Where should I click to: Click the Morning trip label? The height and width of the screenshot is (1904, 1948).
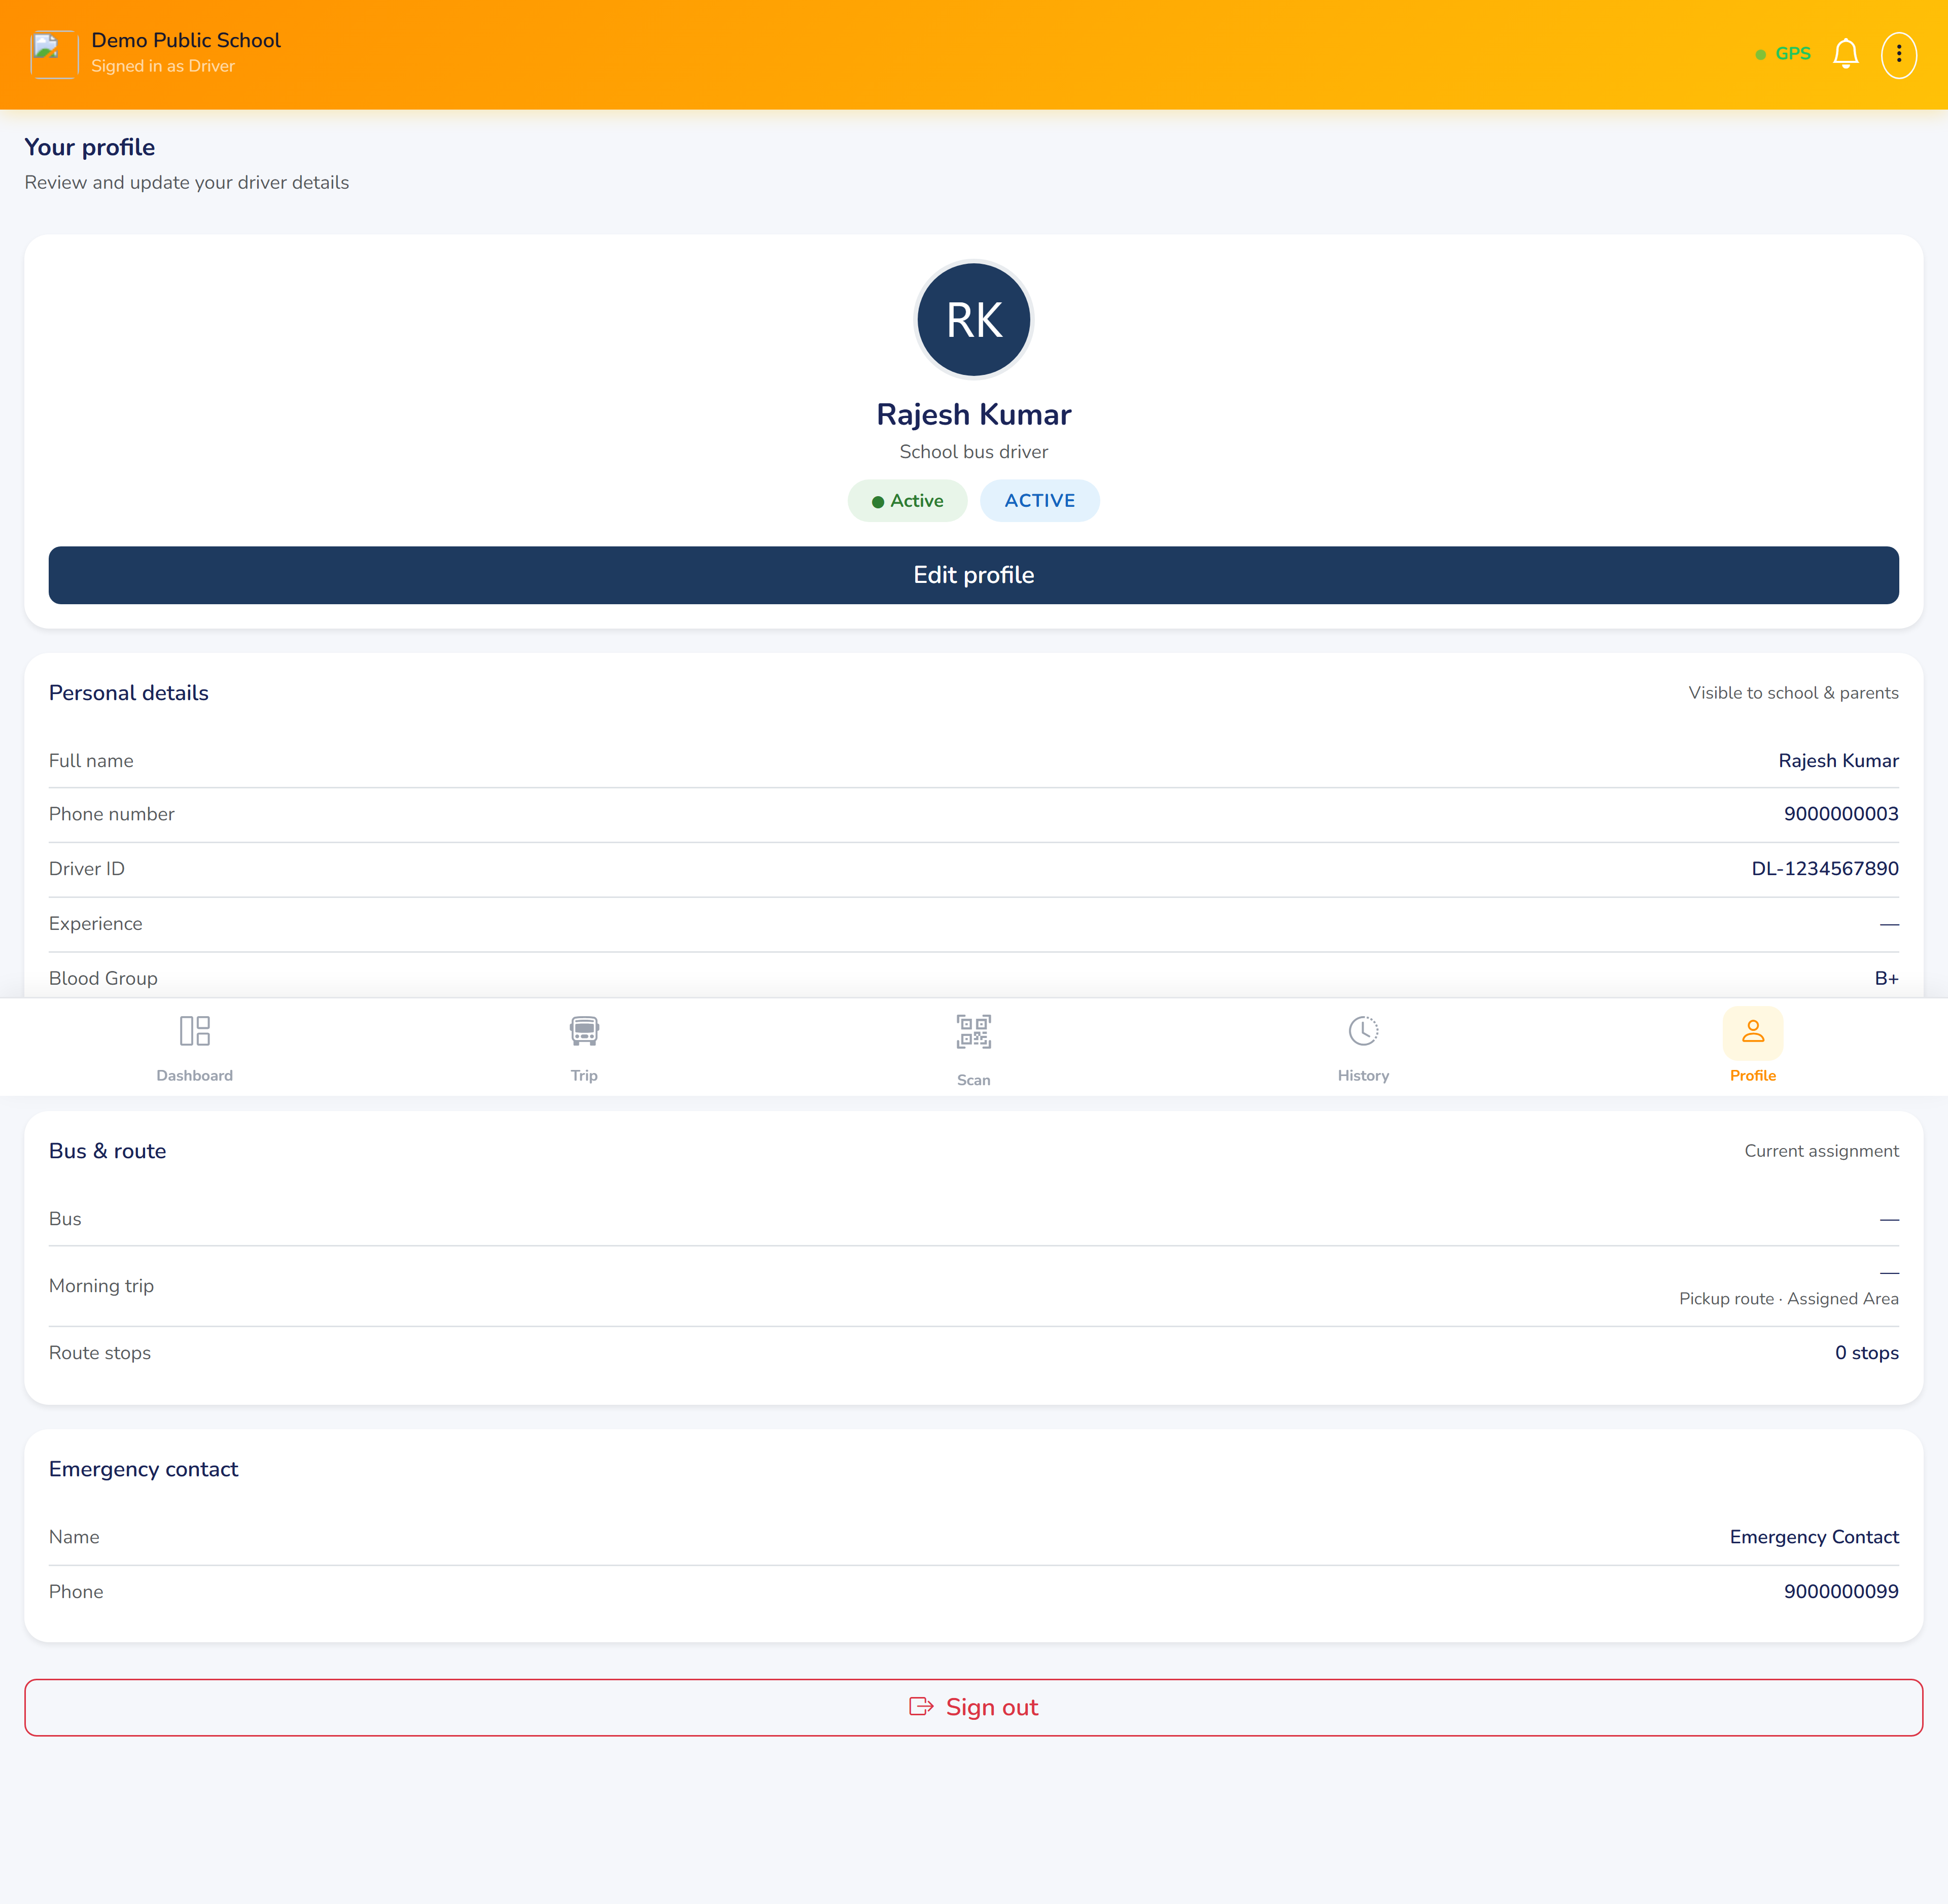point(101,1286)
